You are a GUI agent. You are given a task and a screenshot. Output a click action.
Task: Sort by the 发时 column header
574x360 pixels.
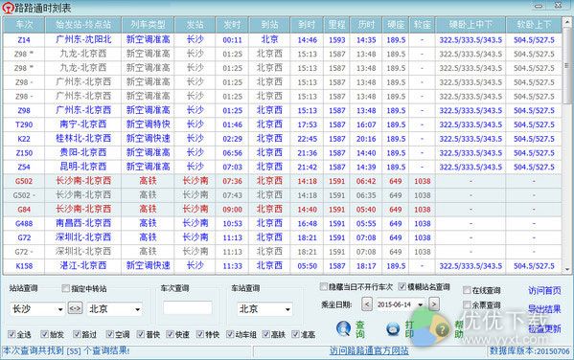(x=232, y=25)
